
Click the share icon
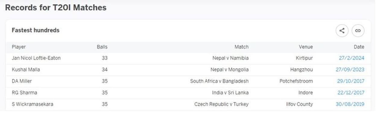point(342,30)
